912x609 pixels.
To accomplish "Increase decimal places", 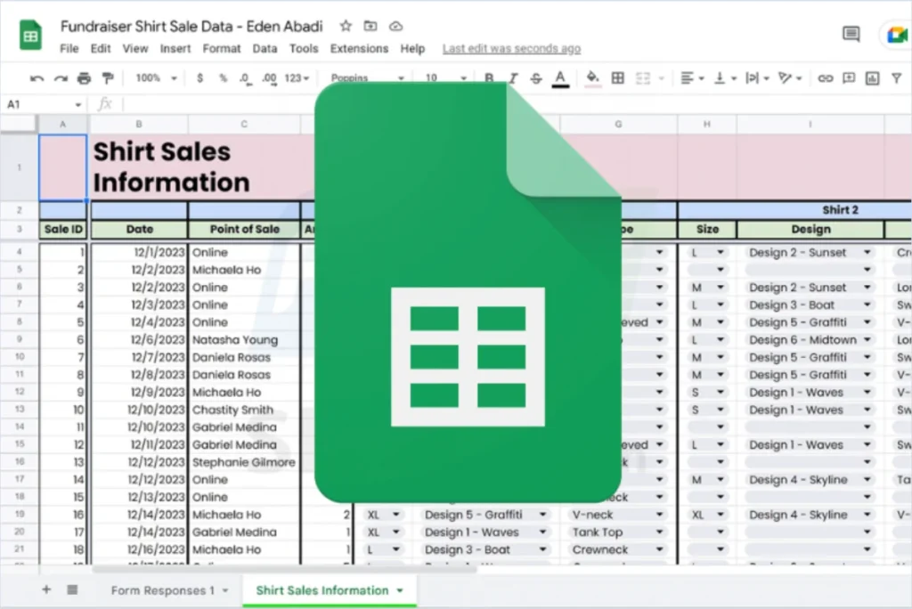I will (x=269, y=78).
